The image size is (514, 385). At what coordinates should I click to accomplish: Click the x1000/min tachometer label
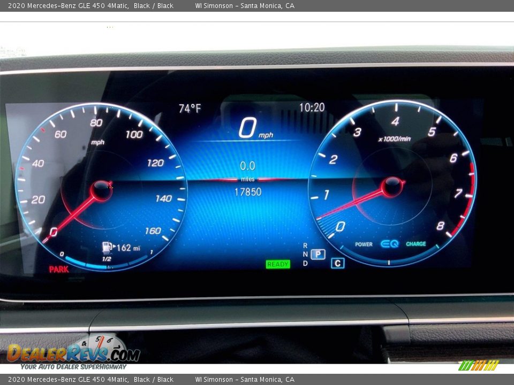[395, 139]
